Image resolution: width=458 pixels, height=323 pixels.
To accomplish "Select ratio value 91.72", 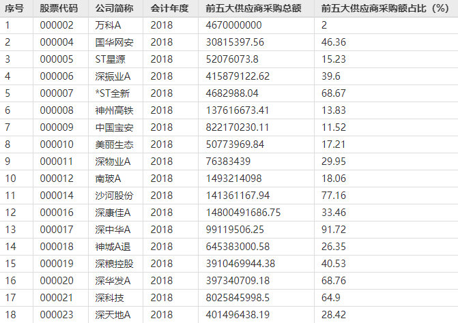I will (334, 230).
